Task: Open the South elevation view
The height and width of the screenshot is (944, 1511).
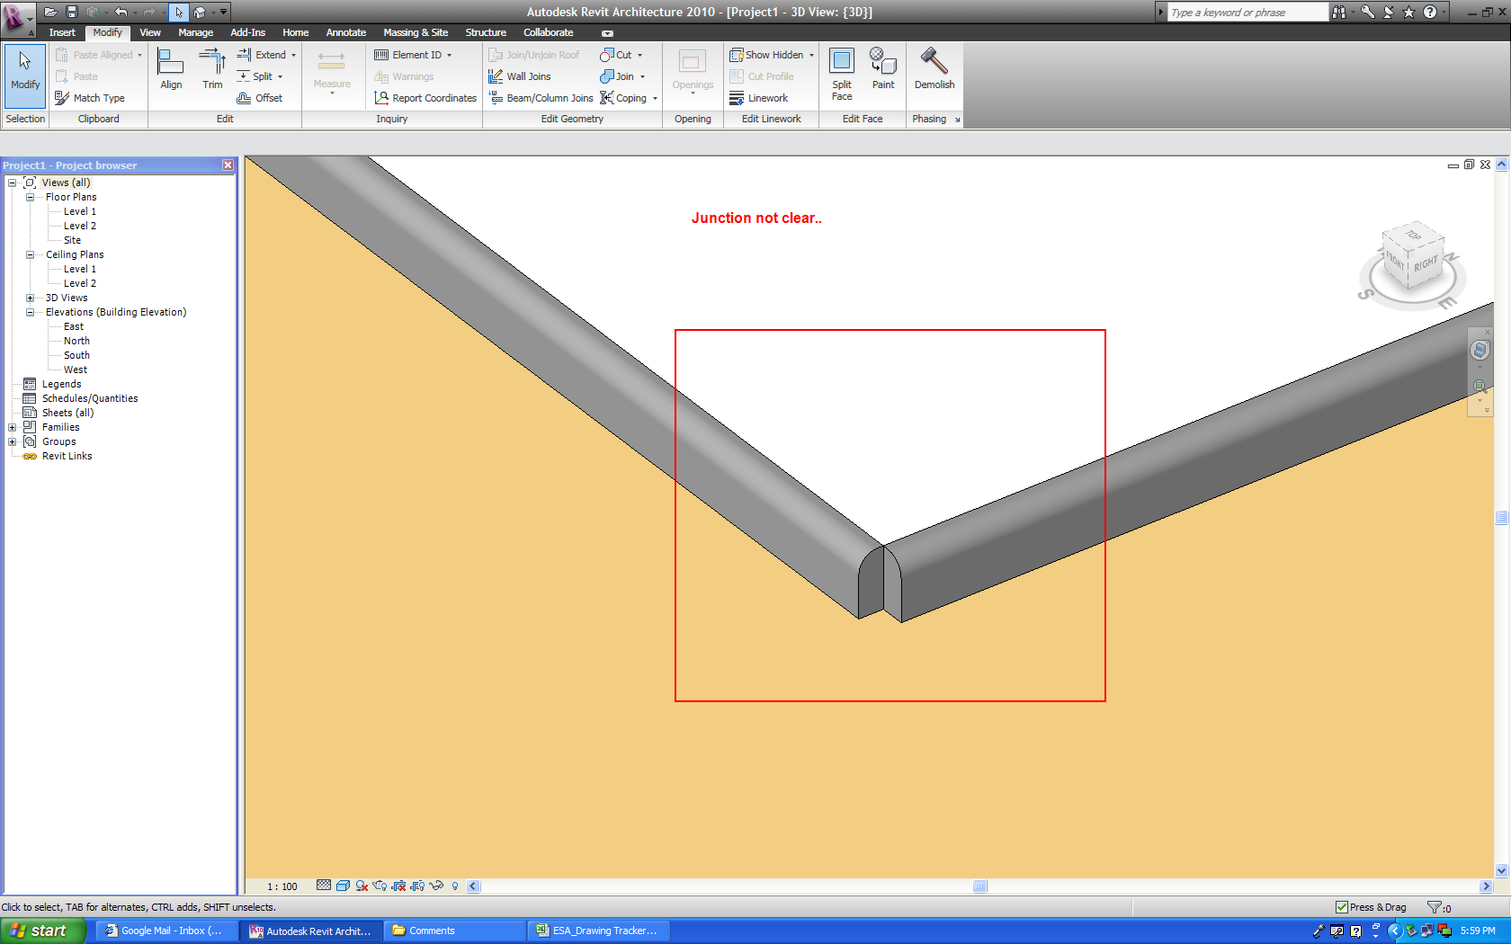Action: 76,355
